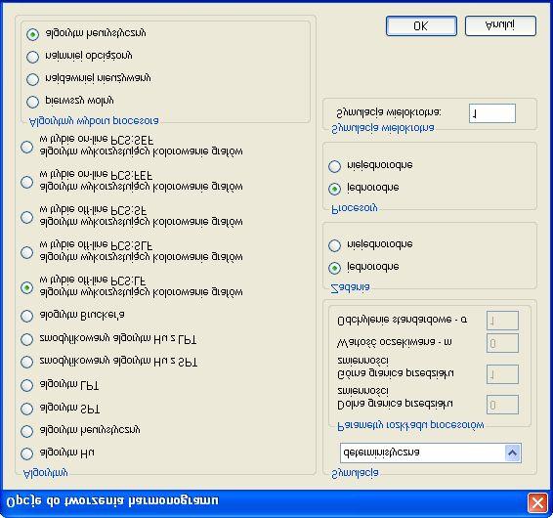The height and width of the screenshot is (518, 553).
Task: Click the 'Wartość oczekiwana - m' field
Action: pos(502,343)
